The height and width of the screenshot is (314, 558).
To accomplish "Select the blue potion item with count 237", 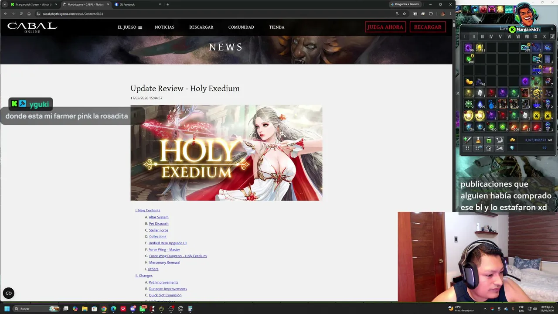I will pos(537,104).
